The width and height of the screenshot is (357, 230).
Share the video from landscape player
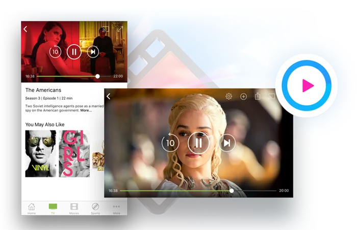click(x=258, y=96)
